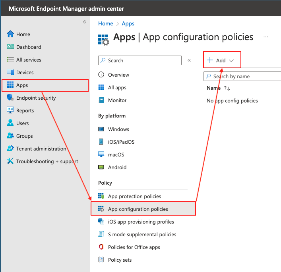Click the Users person icon
The image size is (281, 272).
pyautogui.click(x=10, y=123)
